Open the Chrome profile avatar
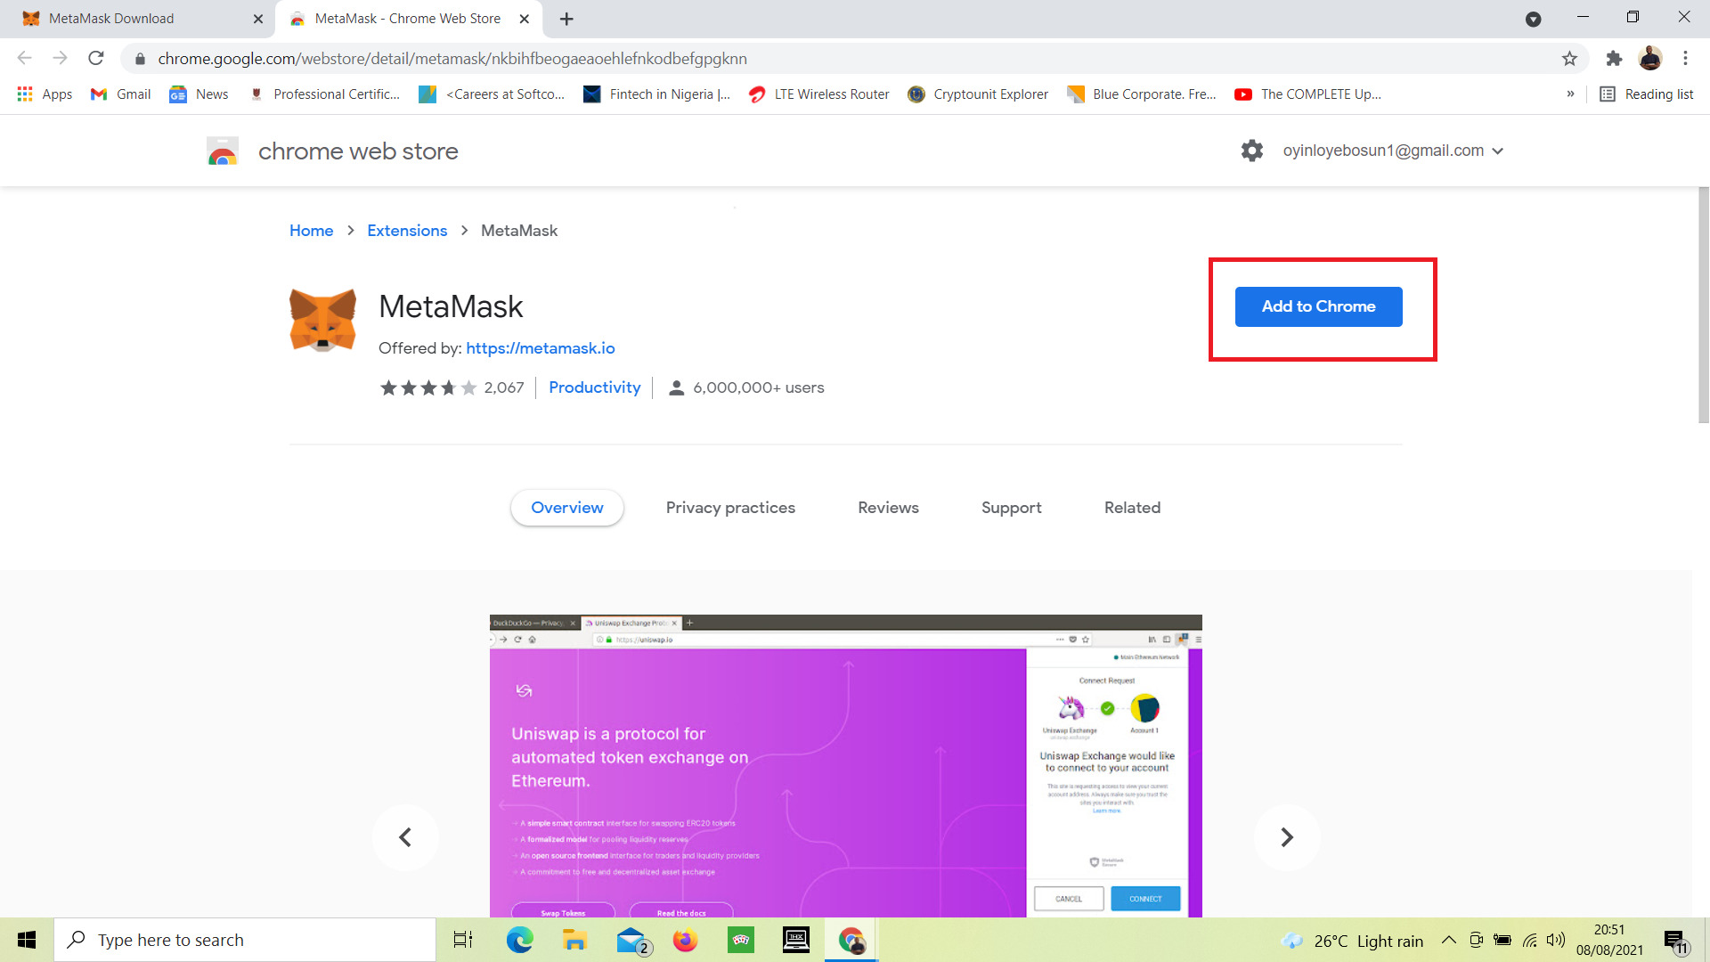Viewport: 1710px width, 962px height. click(x=1650, y=59)
